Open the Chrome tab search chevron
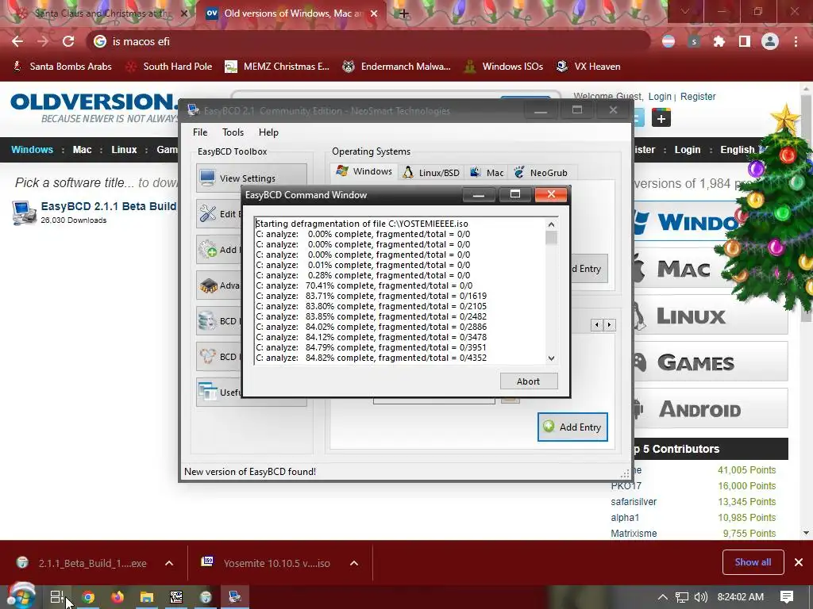The image size is (813, 609). pos(685,11)
